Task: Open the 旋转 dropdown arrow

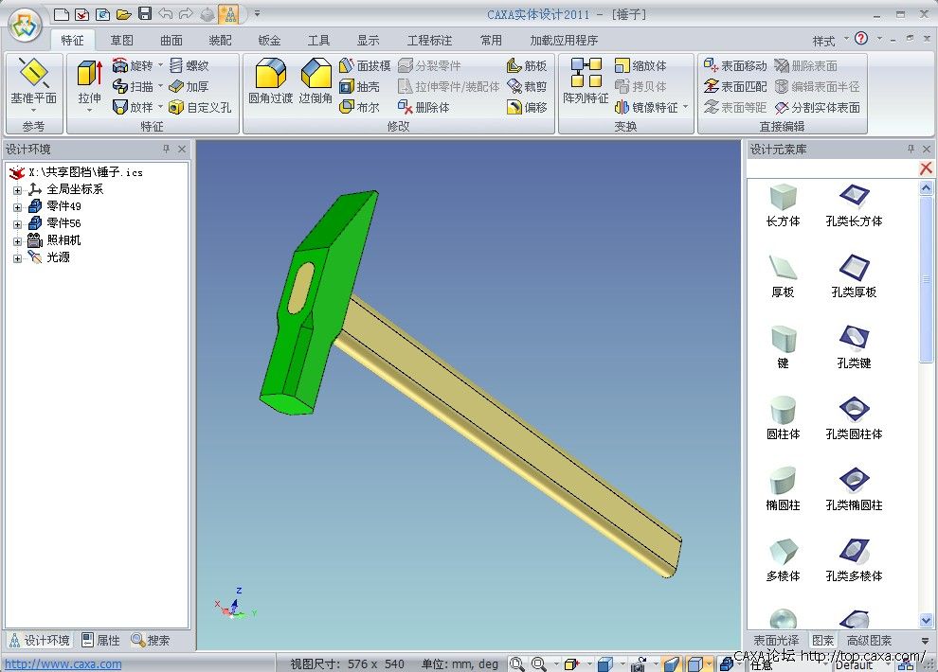Action: (x=160, y=64)
